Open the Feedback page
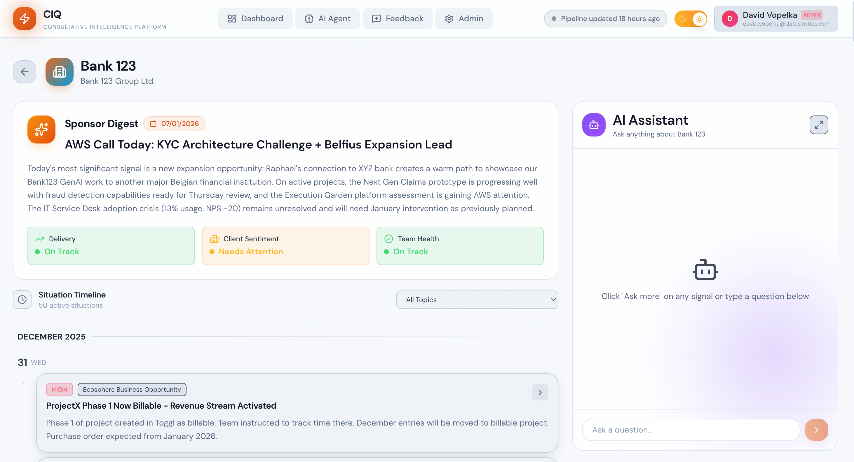Viewport: 854px width, 462px height. (398, 19)
